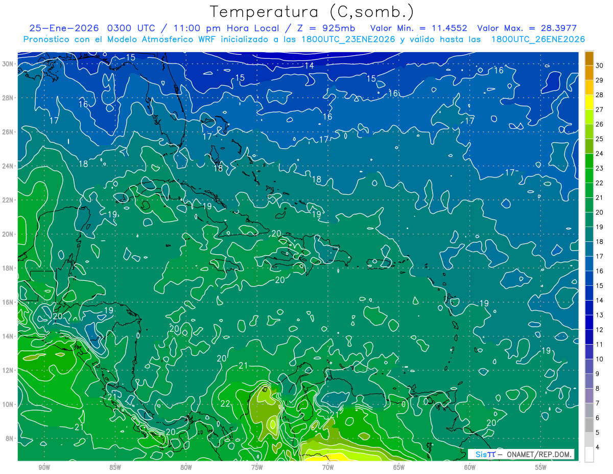Click the colorbar label "30"
Viewport: 613px width, 474px height.
pos(600,65)
